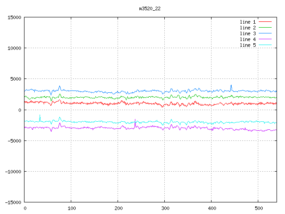Pick the "line 3" legend entry text

pyautogui.click(x=248, y=33)
